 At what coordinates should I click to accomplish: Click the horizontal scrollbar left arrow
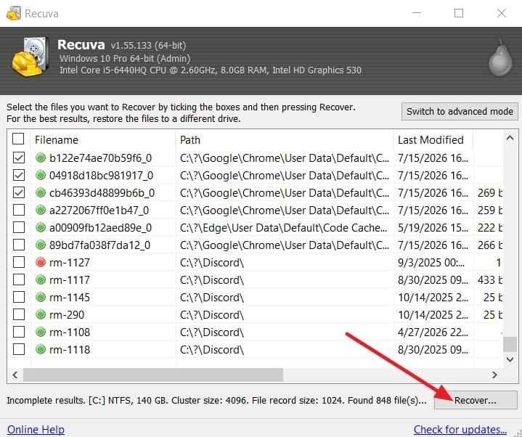point(15,375)
